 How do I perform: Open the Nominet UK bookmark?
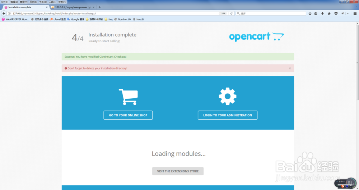pyautogui.click(x=123, y=19)
